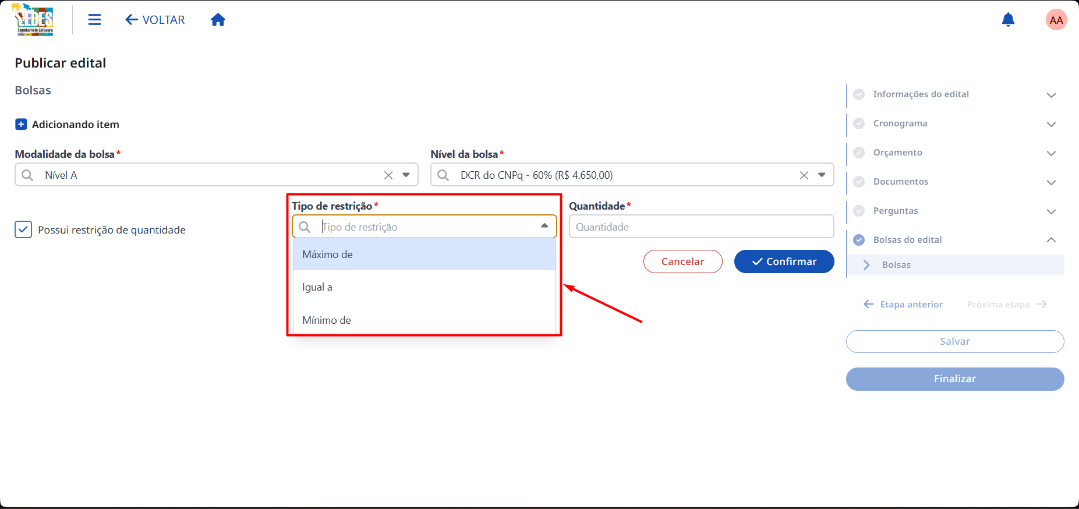Collapse the Bolsas do edital section
This screenshot has width=1079, height=509.
coord(1051,240)
